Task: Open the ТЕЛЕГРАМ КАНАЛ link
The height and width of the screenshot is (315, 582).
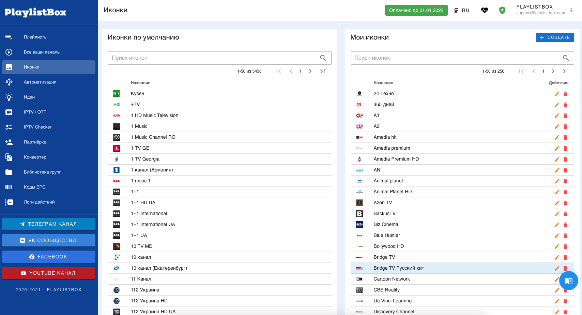Action: [49, 224]
